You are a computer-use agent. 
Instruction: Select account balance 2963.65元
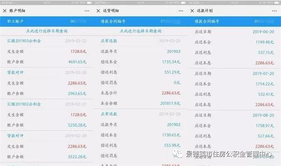pos(77,94)
